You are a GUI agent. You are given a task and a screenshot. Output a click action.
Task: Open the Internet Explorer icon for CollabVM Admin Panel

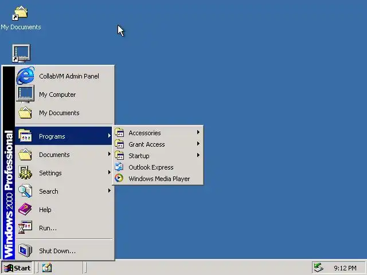pyautogui.click(x=25, y=76)
